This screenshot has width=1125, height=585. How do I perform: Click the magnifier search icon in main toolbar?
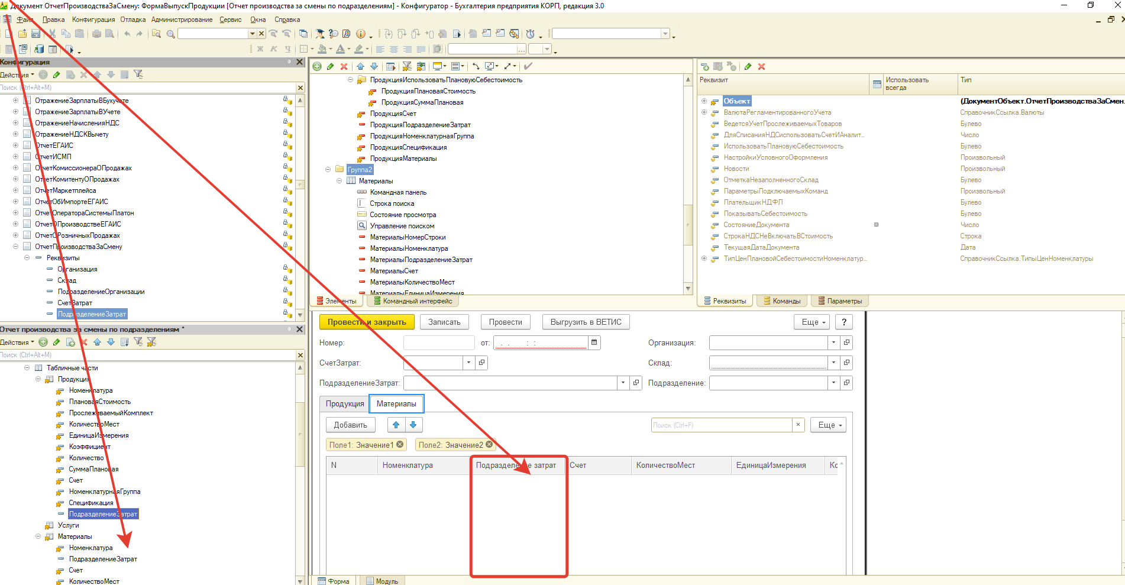(x=171, y=34)
